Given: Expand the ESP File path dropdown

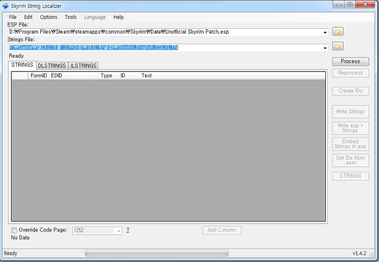Looking at the screenshot, I should 325,32.
